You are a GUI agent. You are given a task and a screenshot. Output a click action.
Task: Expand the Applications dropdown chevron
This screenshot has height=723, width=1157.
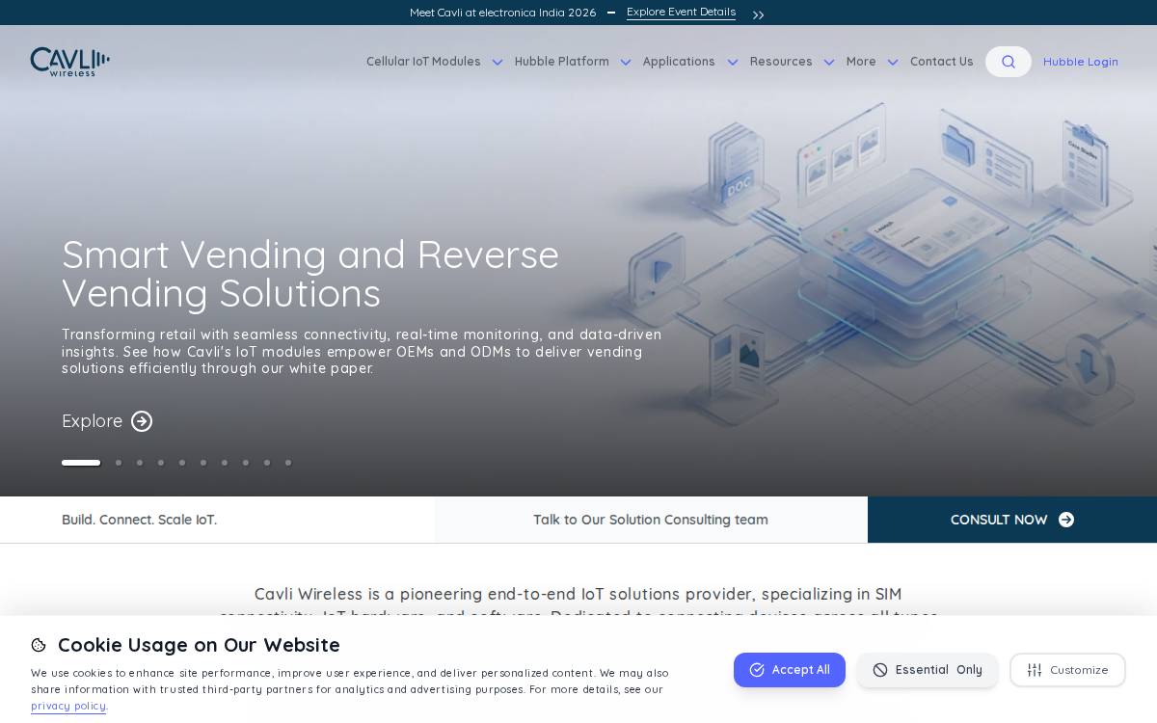[733, 62]
